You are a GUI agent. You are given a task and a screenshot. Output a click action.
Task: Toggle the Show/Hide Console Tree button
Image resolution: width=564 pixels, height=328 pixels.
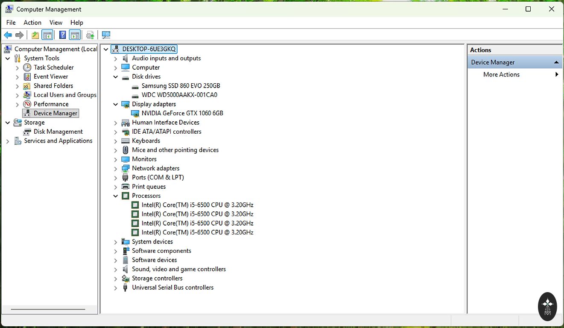click(47, 35)
